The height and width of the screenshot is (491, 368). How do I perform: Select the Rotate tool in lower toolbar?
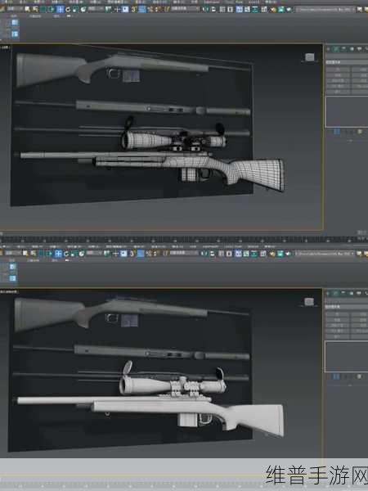pos(65,254)
